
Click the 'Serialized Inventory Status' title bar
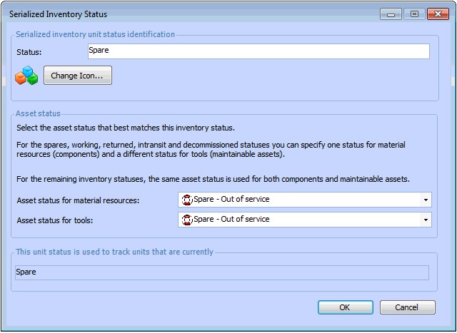click(x=179, y=14)
